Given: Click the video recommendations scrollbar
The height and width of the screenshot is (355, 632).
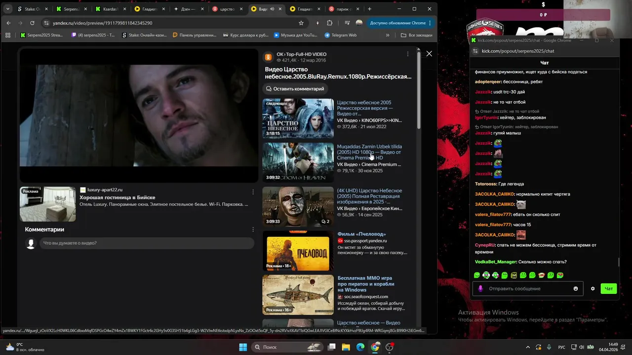Looking at the screenshot, I should click(x=419, y=91).
